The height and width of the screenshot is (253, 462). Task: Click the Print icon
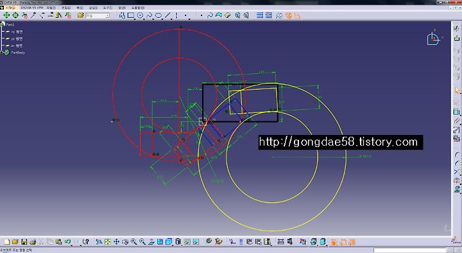pos(33,242)
